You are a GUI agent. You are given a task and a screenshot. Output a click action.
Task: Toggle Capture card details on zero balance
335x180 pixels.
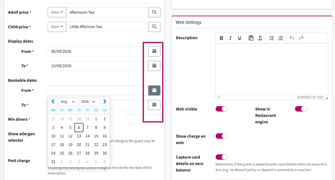click(x=221, y=157)
